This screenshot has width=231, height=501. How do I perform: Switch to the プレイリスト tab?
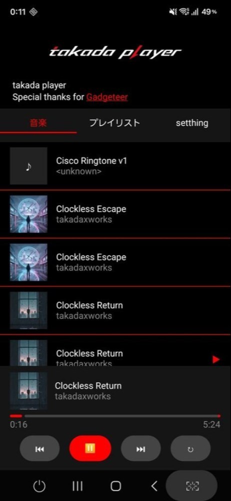pos(114,123)
